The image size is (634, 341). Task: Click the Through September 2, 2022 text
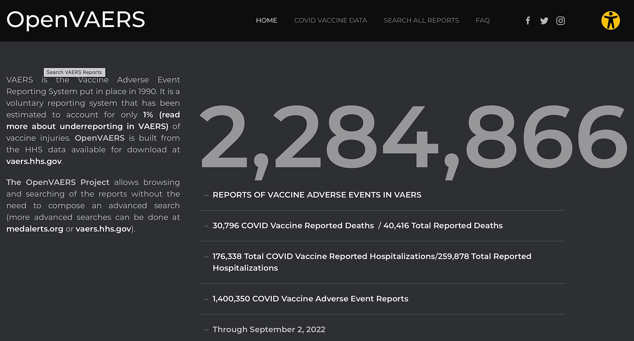[269, 330]
